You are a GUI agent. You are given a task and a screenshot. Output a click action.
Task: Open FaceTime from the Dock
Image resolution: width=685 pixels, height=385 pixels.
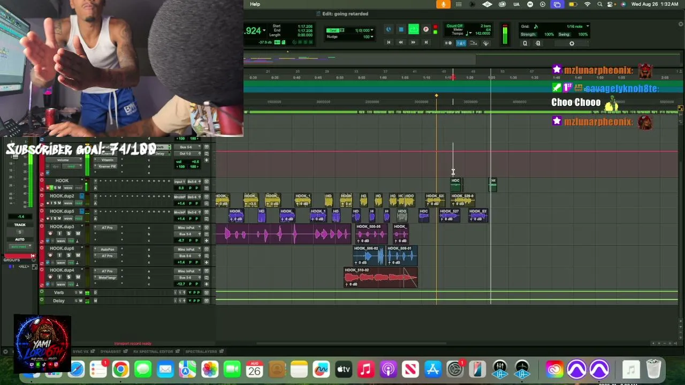point(232,369)
